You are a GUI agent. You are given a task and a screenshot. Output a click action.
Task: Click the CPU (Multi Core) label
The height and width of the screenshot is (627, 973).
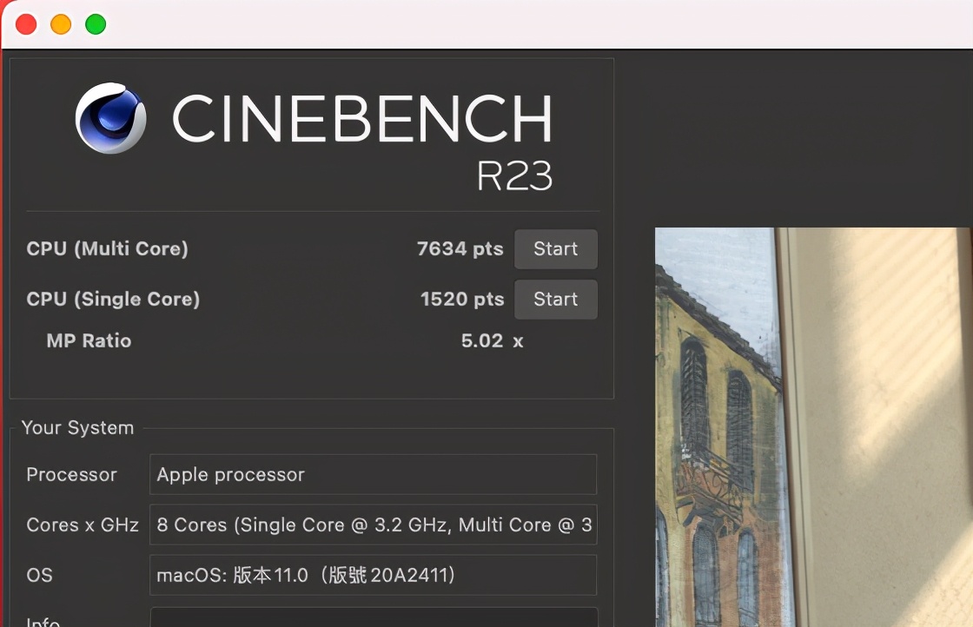(107, 249)
